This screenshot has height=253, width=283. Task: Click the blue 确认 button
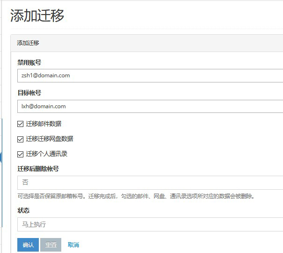click(28, 245)
